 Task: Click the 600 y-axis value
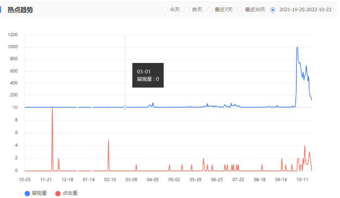14,71
